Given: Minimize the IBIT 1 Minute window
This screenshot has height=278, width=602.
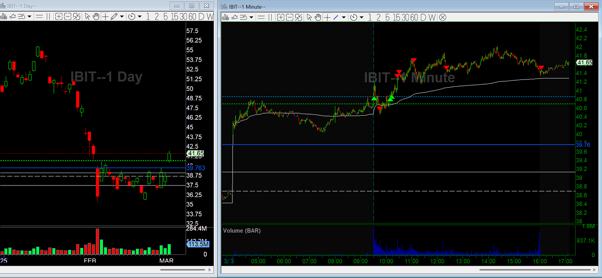Looking at the screenshot, I should click(x=561, y=6).
